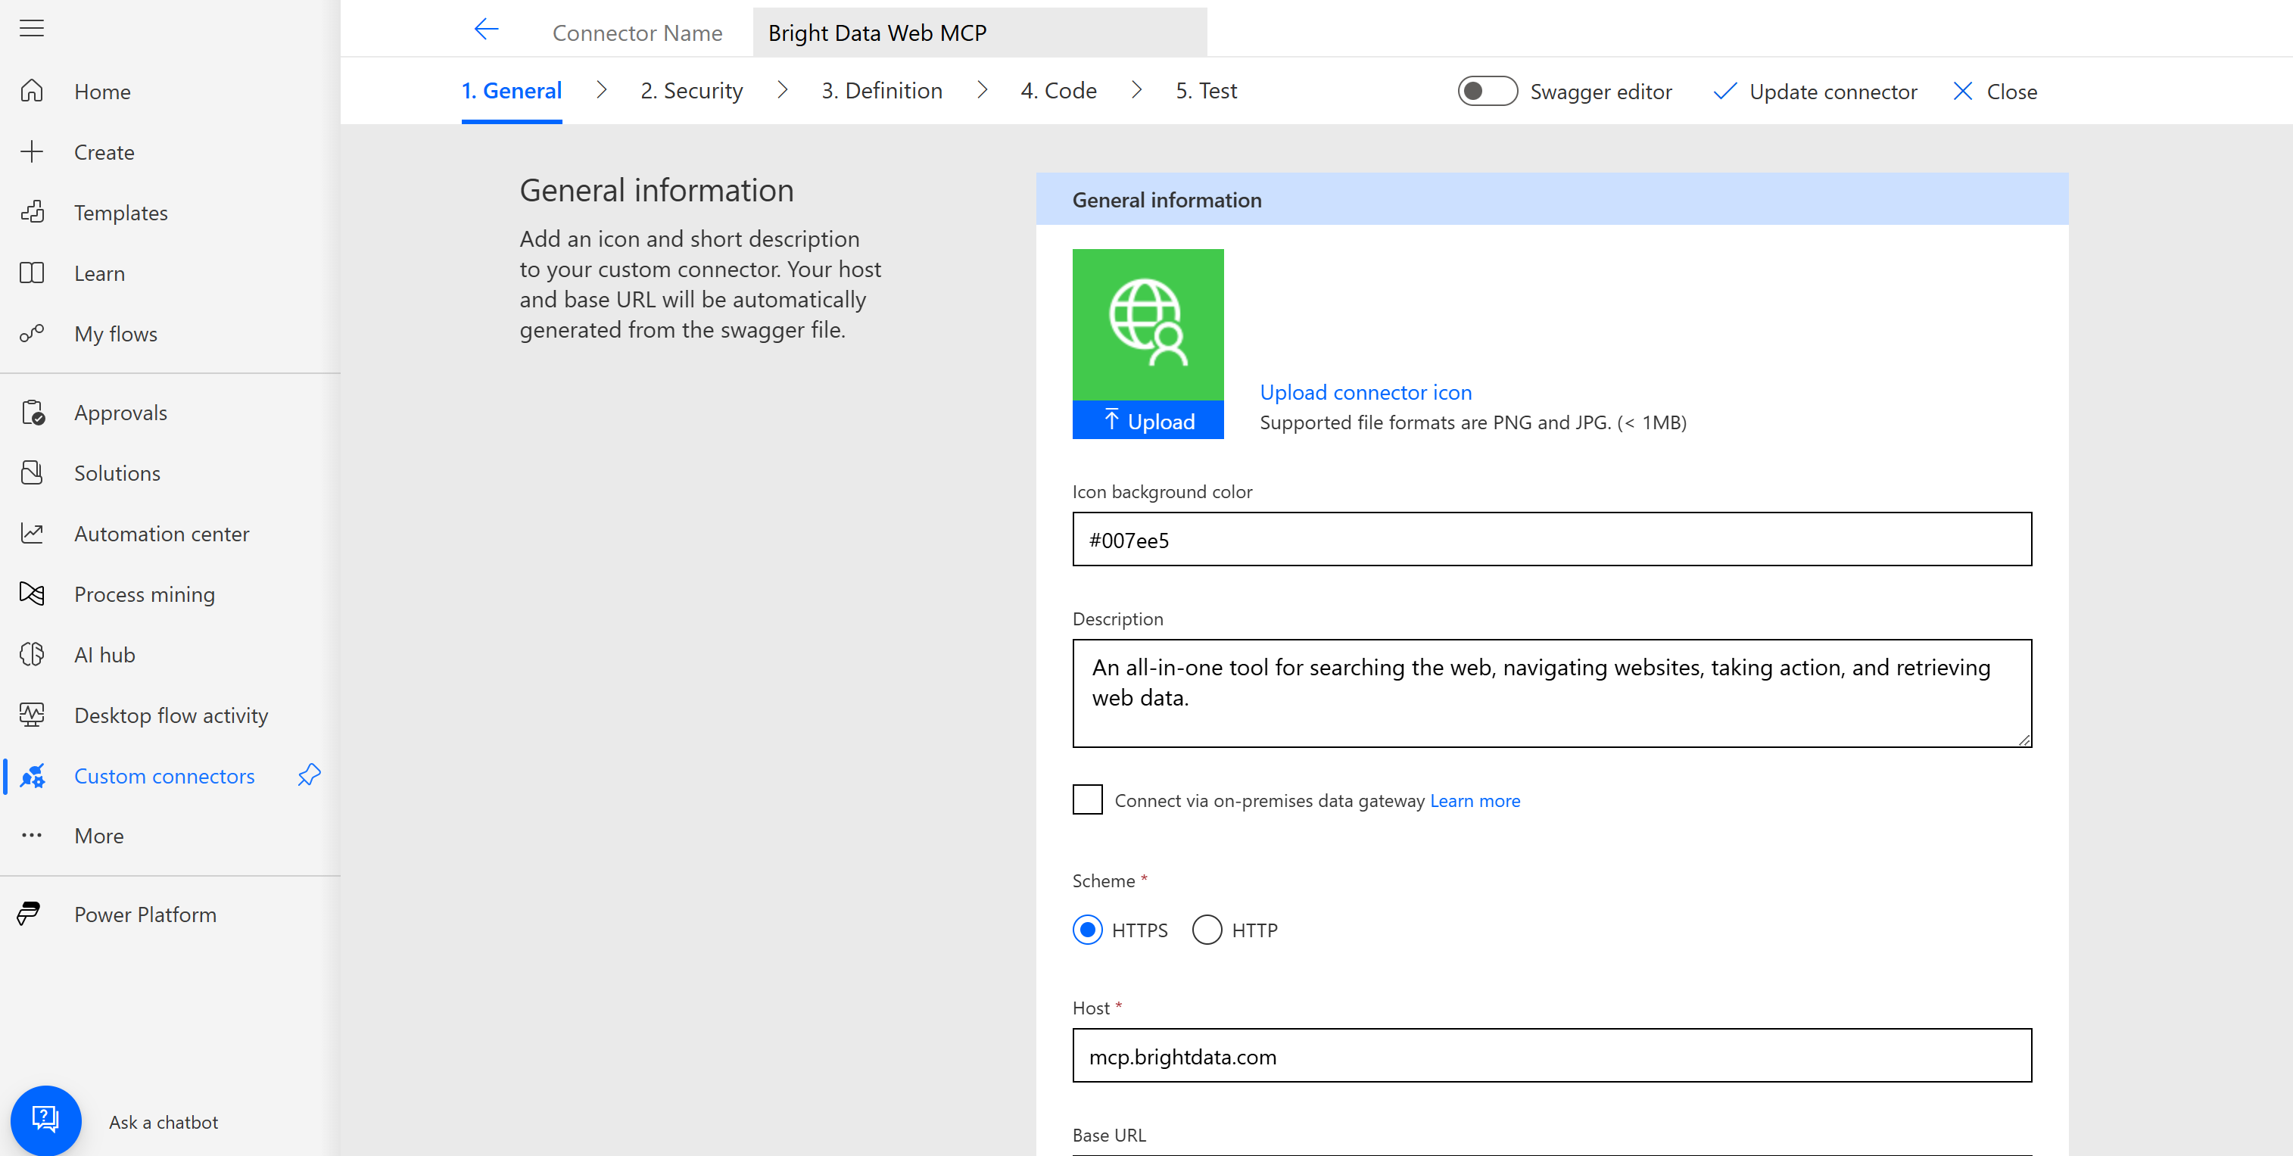Viewport: 2293px width, 1156px height.
Task: Open the Ask a chatbot assistant
Action: pyautogui.click(x=46, y=1120)
